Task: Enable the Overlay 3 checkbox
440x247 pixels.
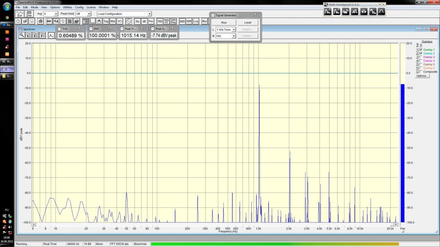Action: 421,57
